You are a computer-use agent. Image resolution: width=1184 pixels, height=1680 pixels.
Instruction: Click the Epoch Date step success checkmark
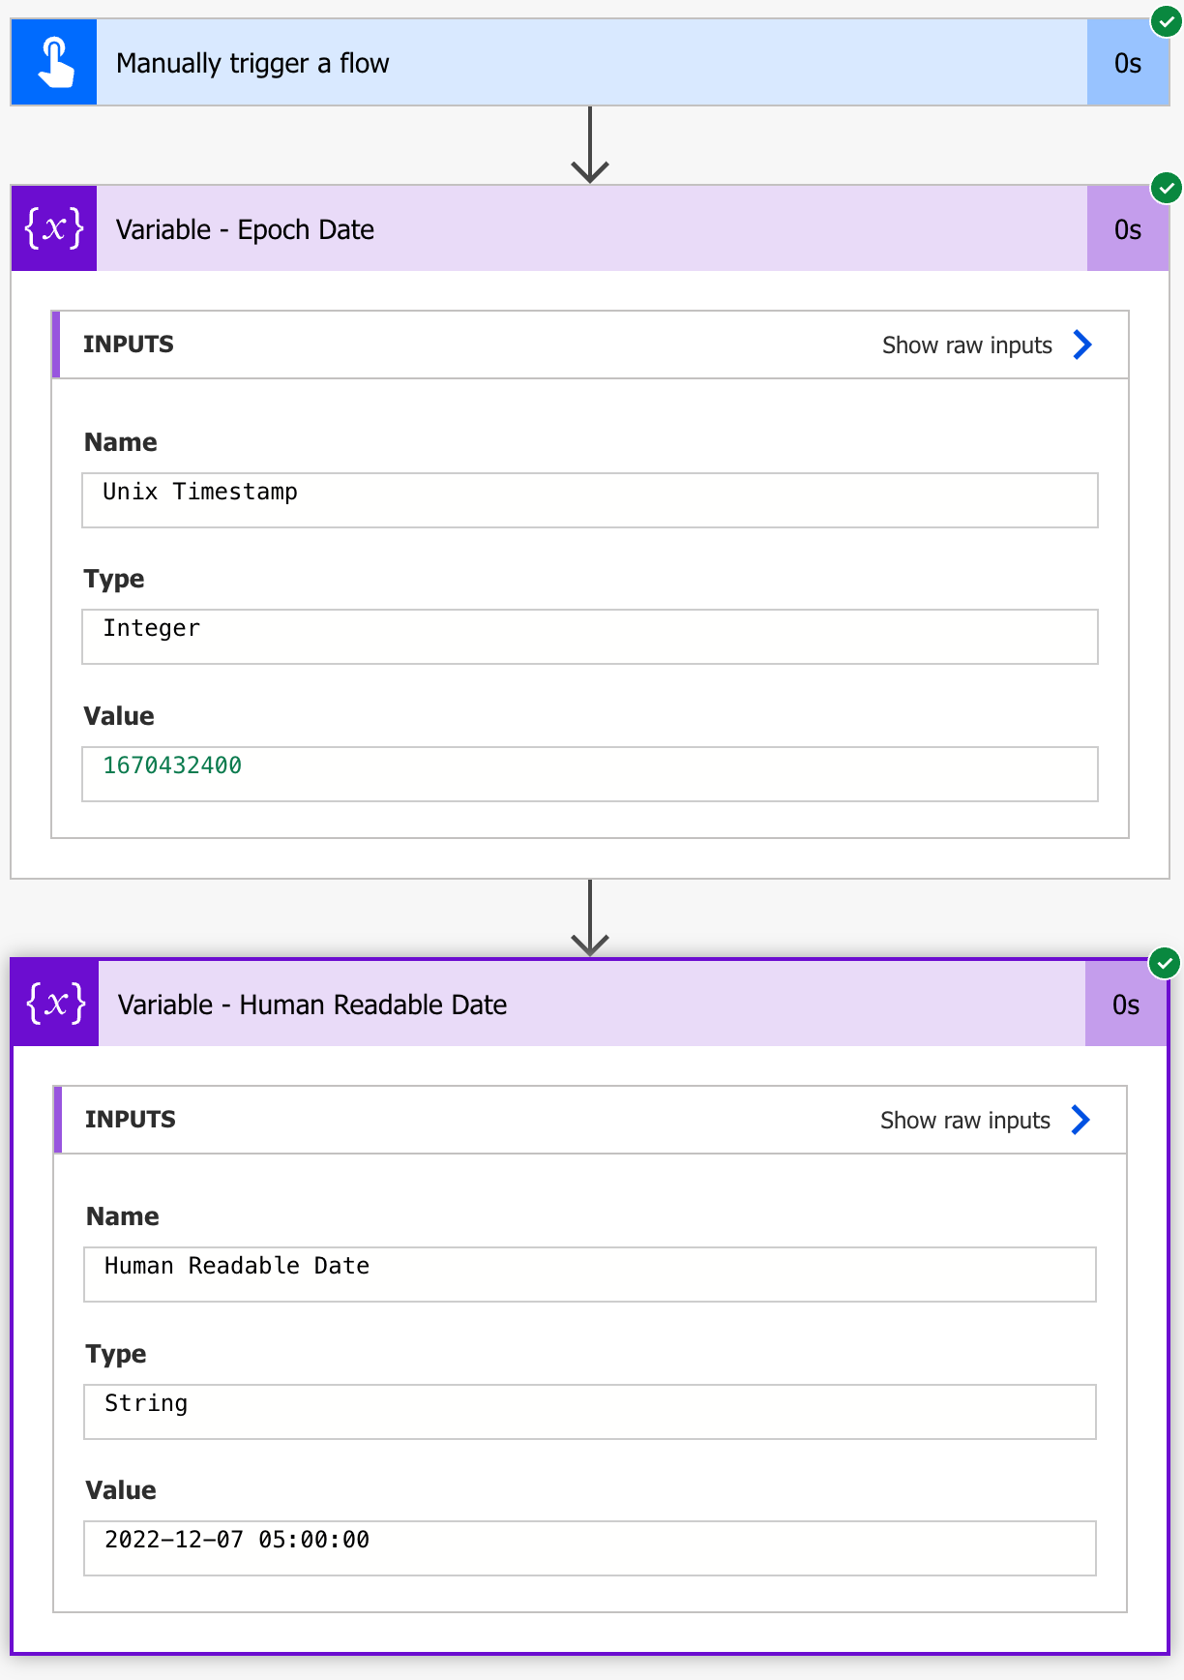pos(1166,188)
